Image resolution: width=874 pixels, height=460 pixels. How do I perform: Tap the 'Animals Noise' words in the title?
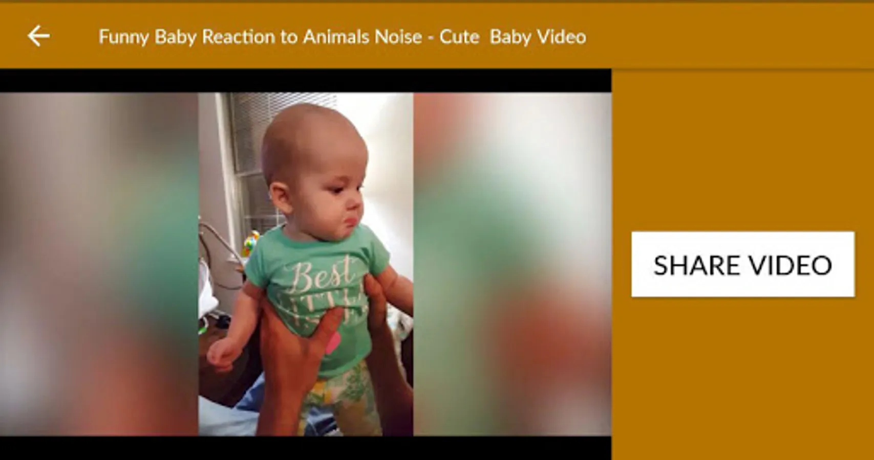click(x=363, y=37)
